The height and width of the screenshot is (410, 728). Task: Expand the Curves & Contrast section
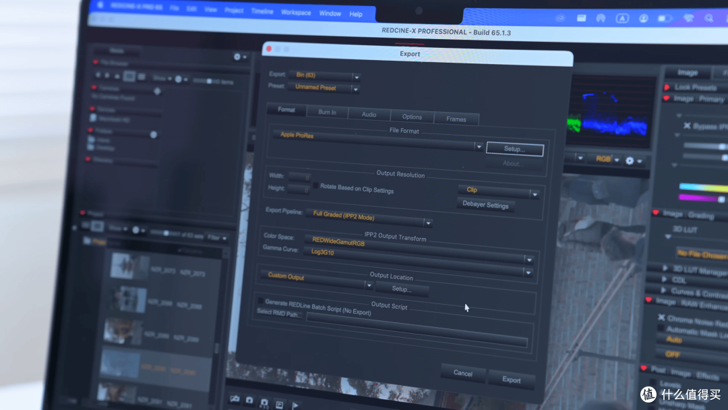[x=663, y=291]
